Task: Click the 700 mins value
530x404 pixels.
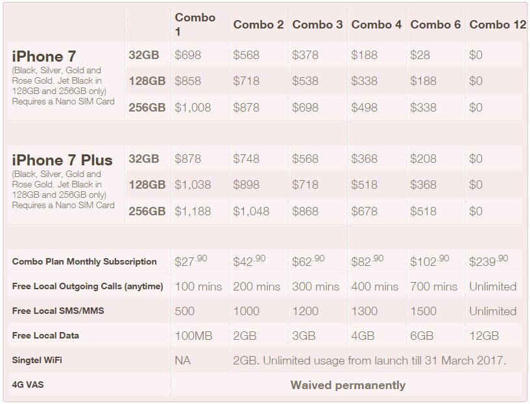Action: point(434,287)
